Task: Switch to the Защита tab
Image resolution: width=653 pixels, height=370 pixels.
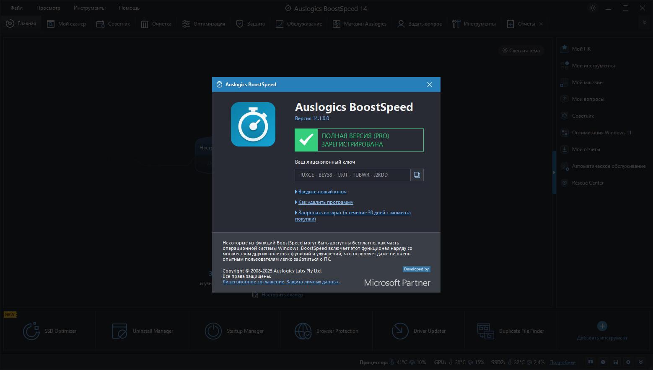Action: (x=251, y=24)
